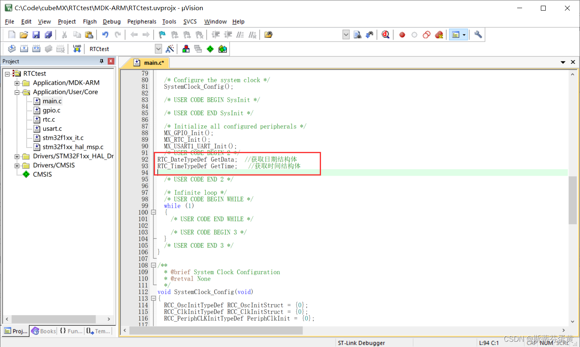580x347 pixels.
Task: Comment out the selection
Action: [240, 35]
